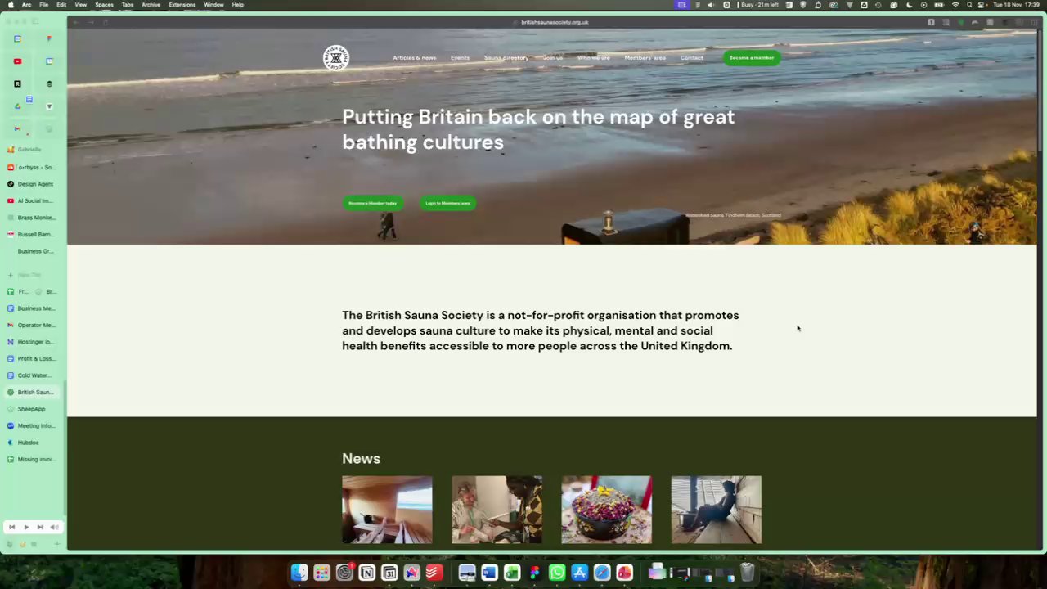
Task: Open Todoist from the Dock
Action: (x=434, y=573)
